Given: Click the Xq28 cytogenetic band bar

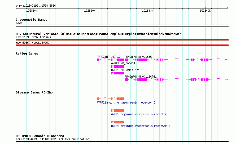Looking at the screenshot, I should tap(122, 26).
